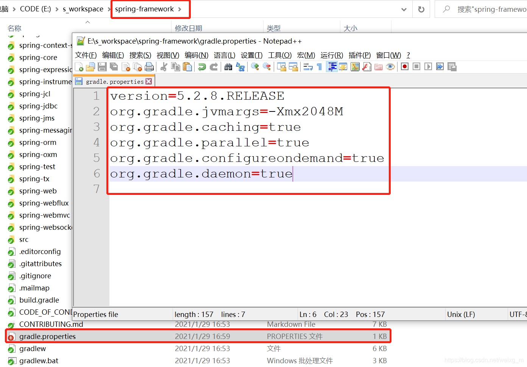
Task: Click Save current recorded macro icon
Action: click(452, 67)
